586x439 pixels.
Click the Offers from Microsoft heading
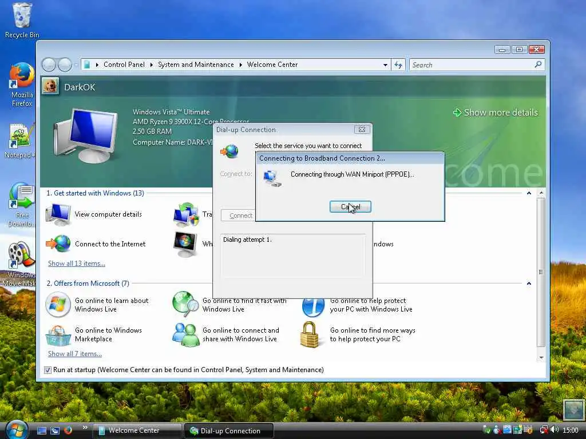(88, 284)
